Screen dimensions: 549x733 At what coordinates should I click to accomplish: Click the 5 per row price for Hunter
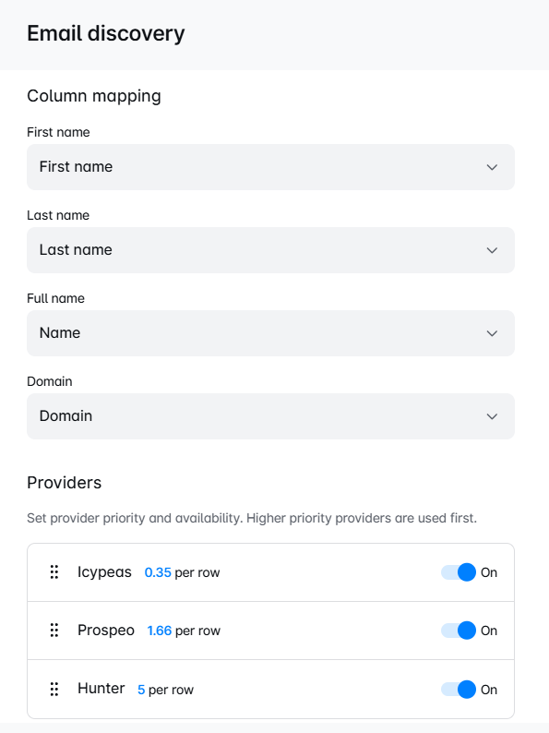pyautogui.click(x=165, y=690)
